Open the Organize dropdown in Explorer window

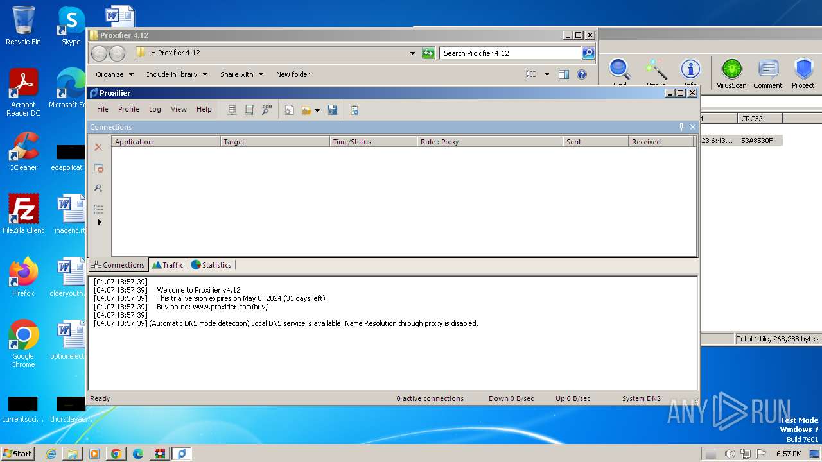coord(114,74)
